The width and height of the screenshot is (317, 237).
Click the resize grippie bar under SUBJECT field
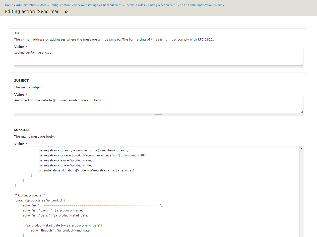click(x=159, y=115)
